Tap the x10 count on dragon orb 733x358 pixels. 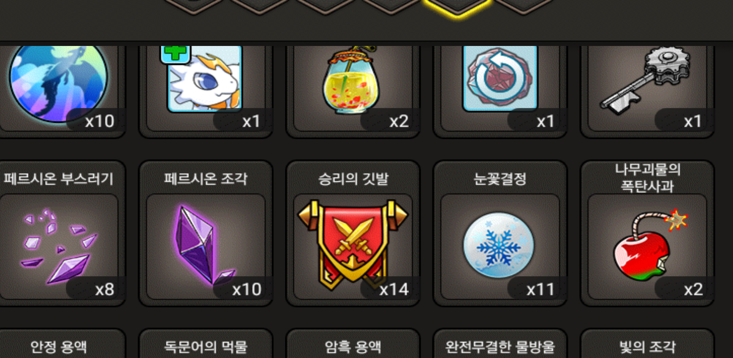click(100, 121)
